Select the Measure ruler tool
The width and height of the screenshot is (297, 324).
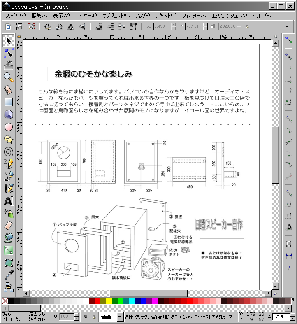pos(9,90)
